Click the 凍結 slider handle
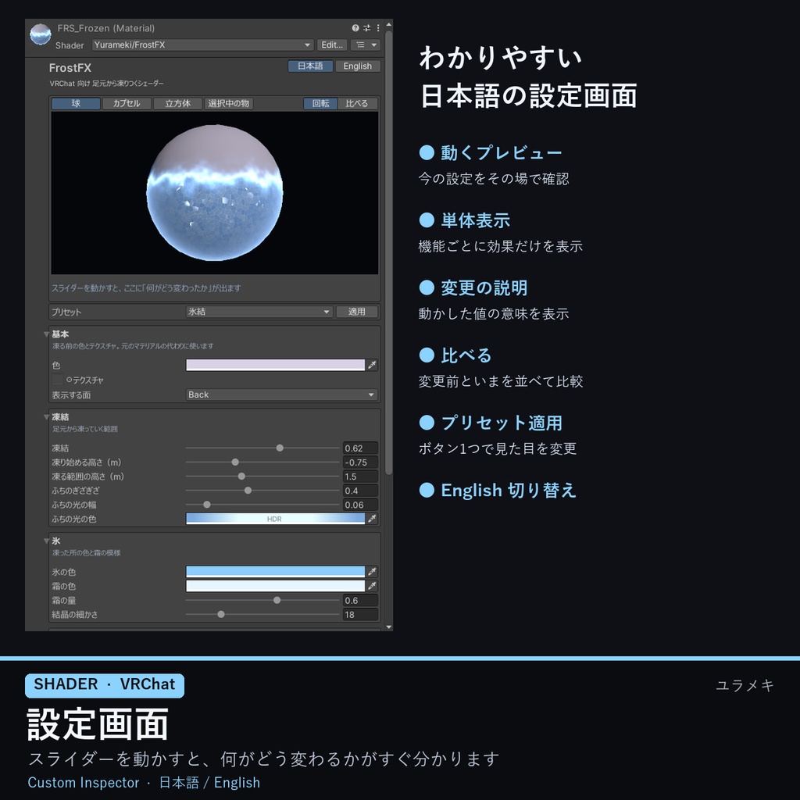800x800 pixels. click(280, 448)
